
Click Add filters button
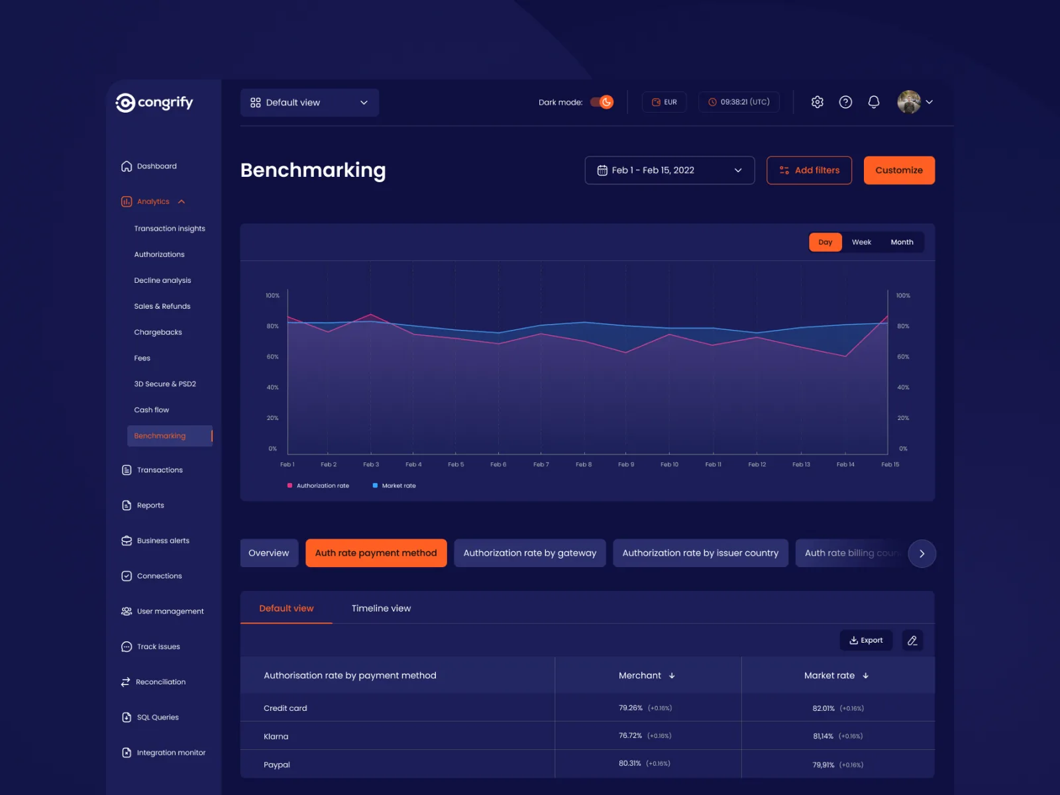[809, 170]
